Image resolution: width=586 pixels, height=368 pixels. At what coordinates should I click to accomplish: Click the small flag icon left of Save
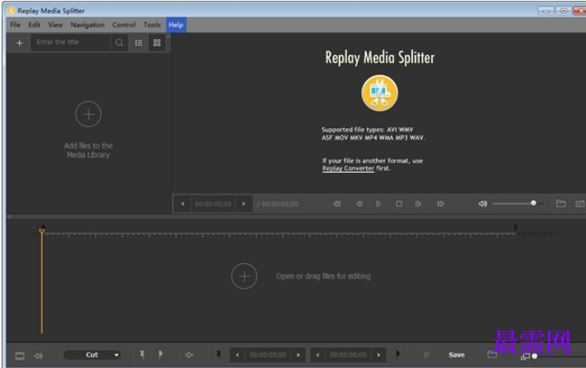427,355
